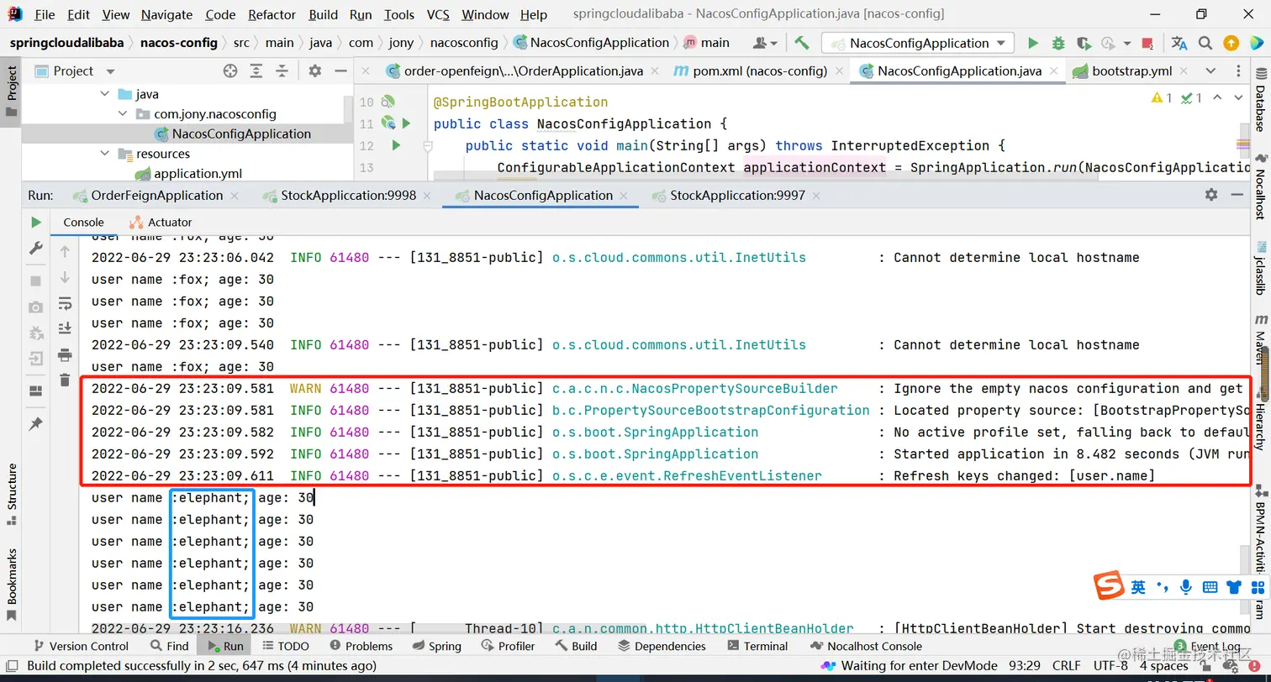This screenshot has width=1271, height=682.
Task: Toggle the Structure tool window stripe
Action: tap(12, 494)
